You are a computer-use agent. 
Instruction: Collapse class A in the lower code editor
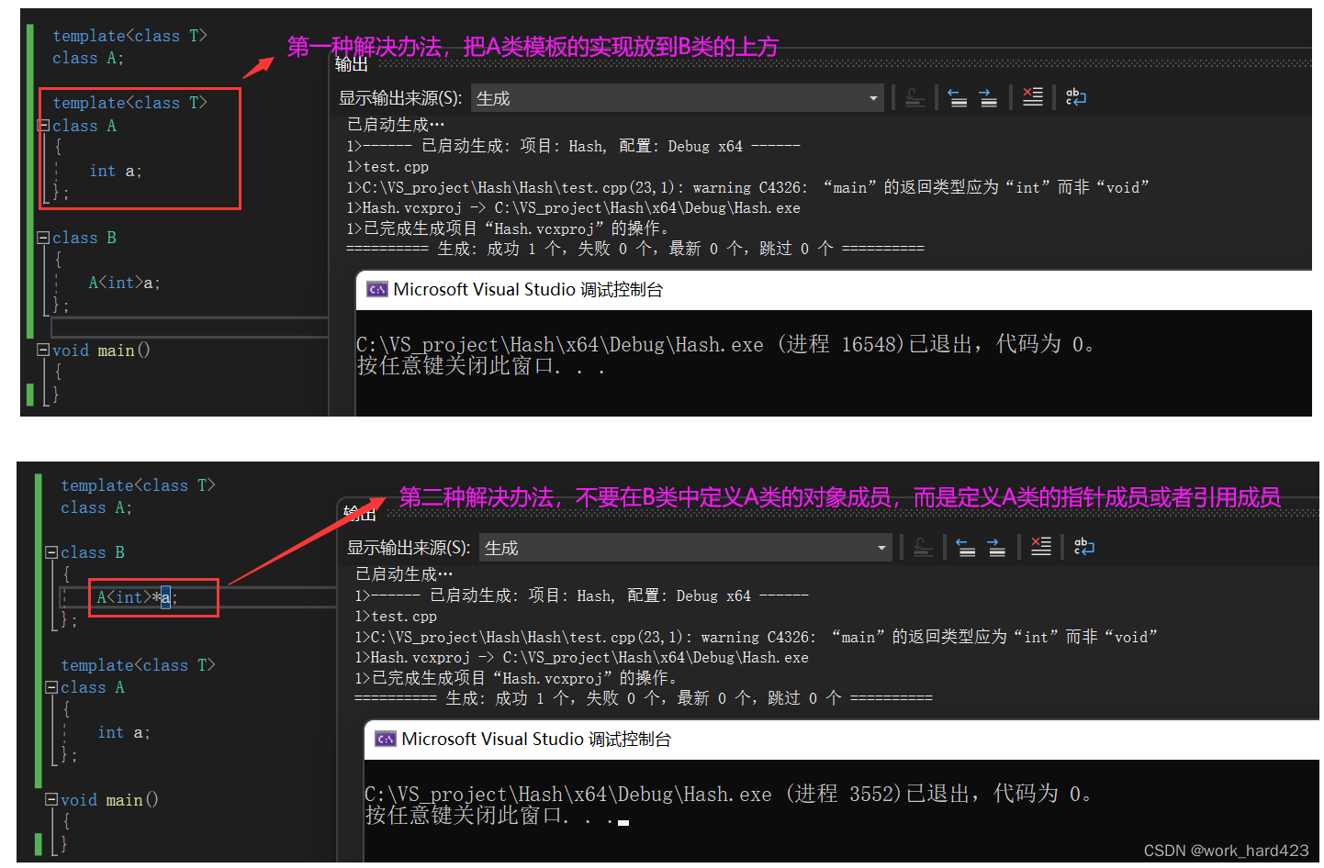(51, 687)
